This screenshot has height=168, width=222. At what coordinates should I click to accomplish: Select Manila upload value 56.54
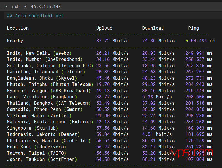(x=103, y=141)
